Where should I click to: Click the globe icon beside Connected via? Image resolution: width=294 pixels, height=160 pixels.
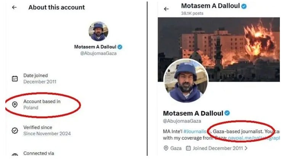pos(15,155)
